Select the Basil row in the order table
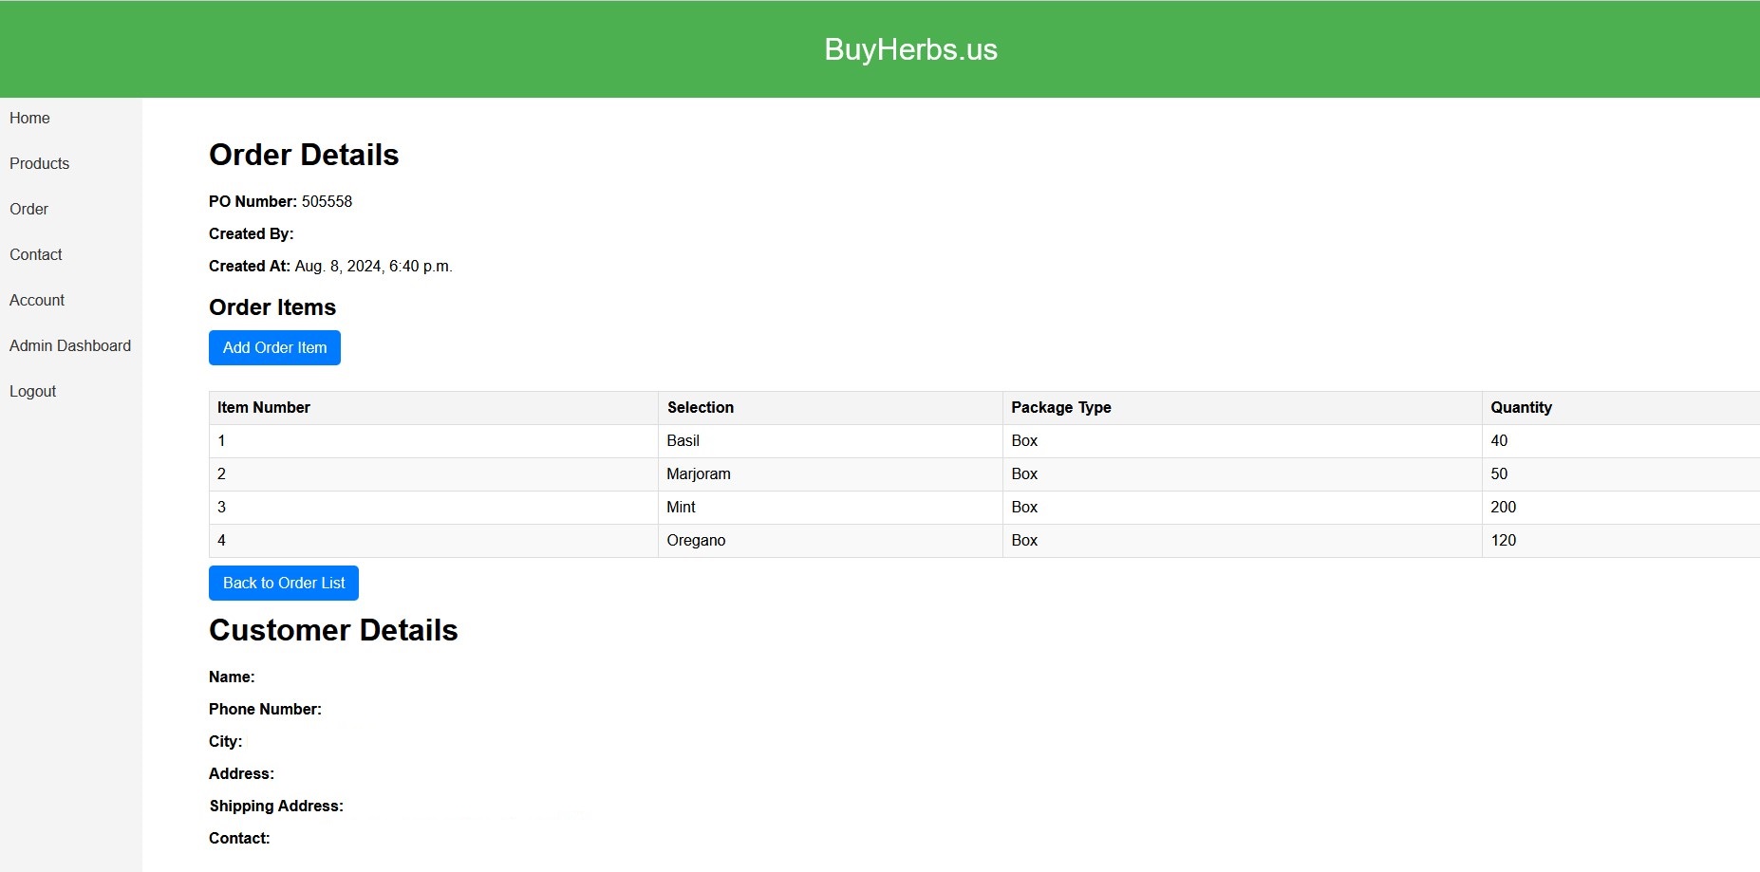This screenshot has width=1760, height=872. pos(682,440)
